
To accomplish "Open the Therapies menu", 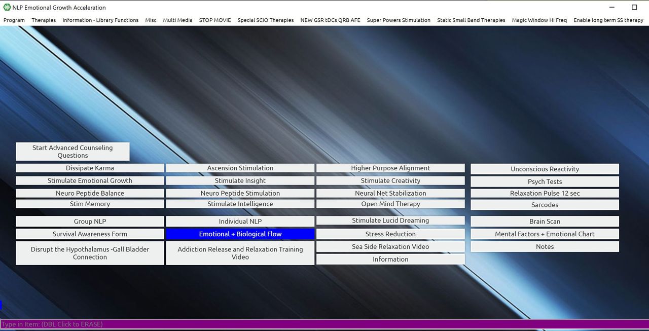I will pyautogui.click(x=44, y=20).
